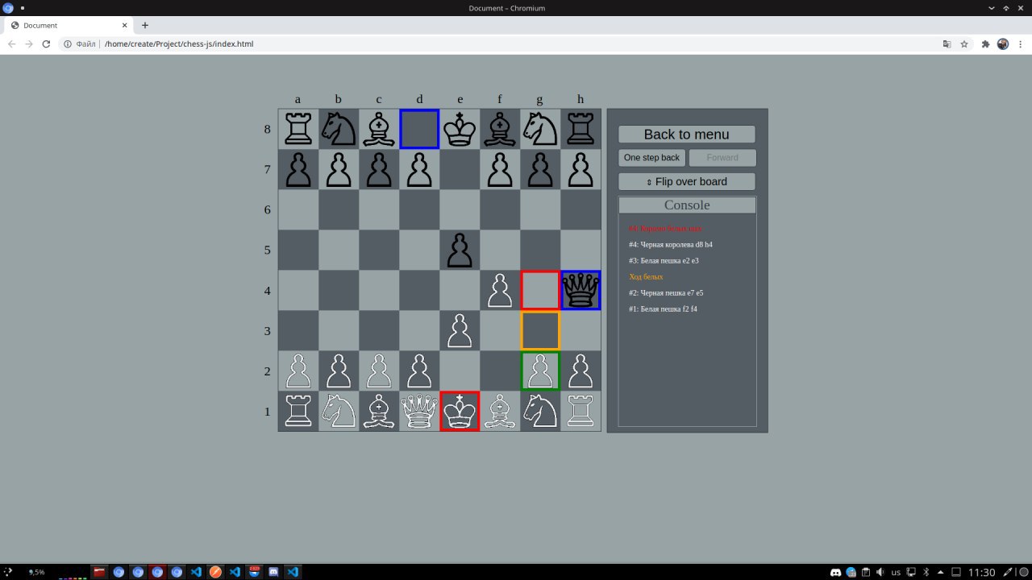The height and width of the screenshot is (580, 1032).
Task: Reload the chess page
Action: coord(46,43)
